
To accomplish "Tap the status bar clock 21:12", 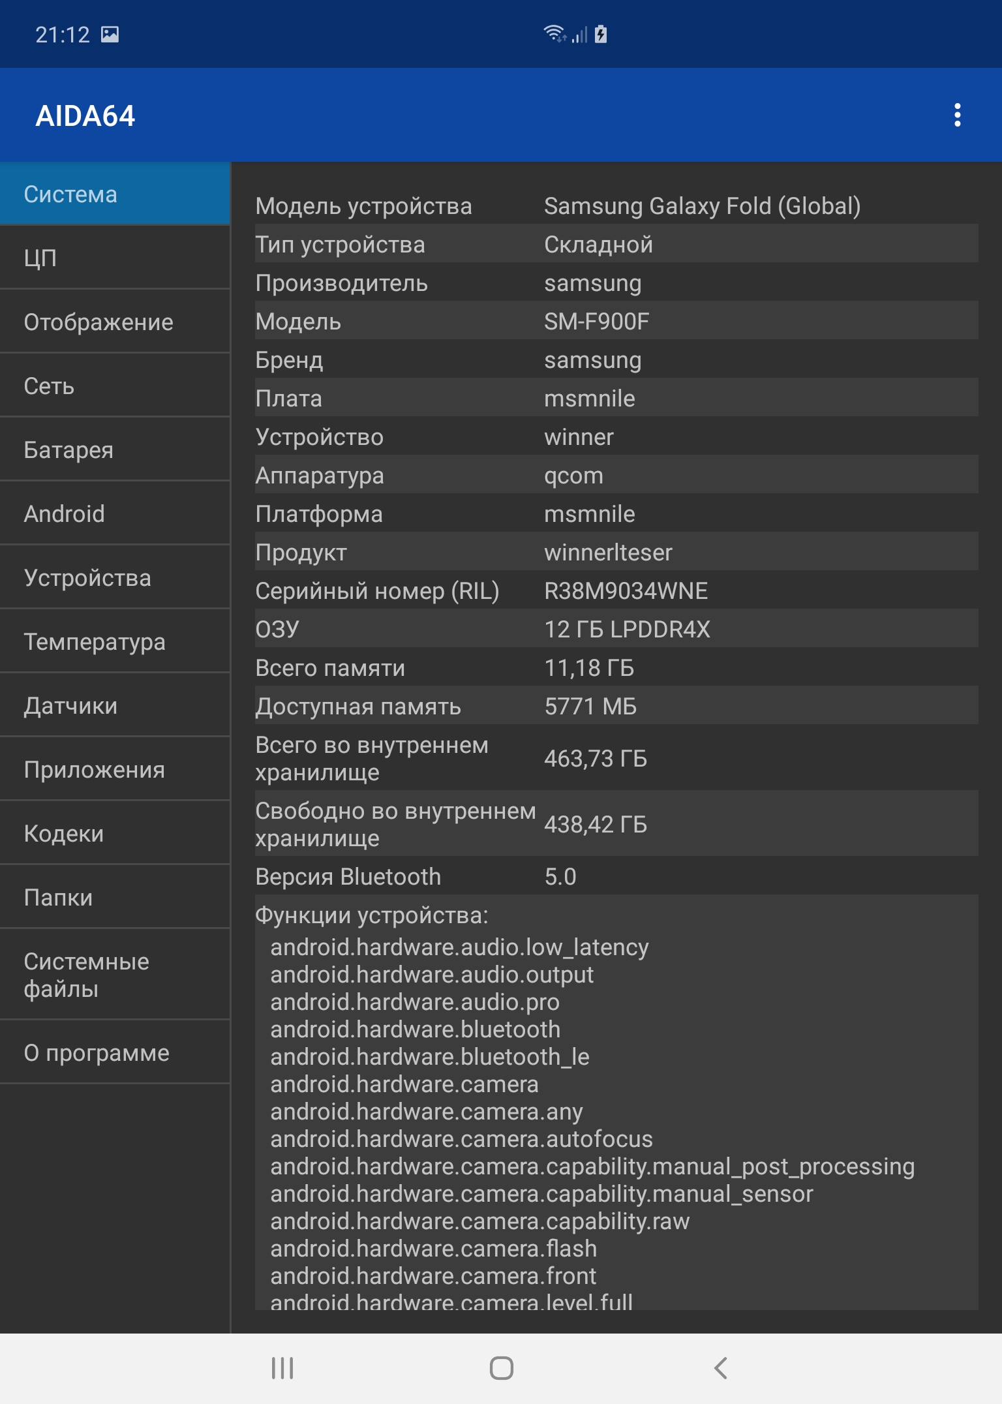I will tap(63, 35).
